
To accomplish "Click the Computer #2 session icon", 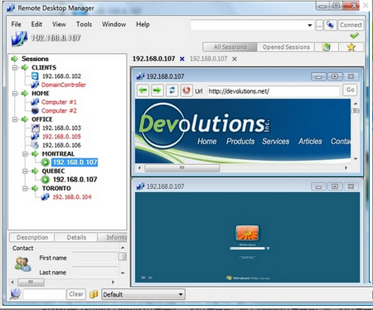I will tap(35, 110).
